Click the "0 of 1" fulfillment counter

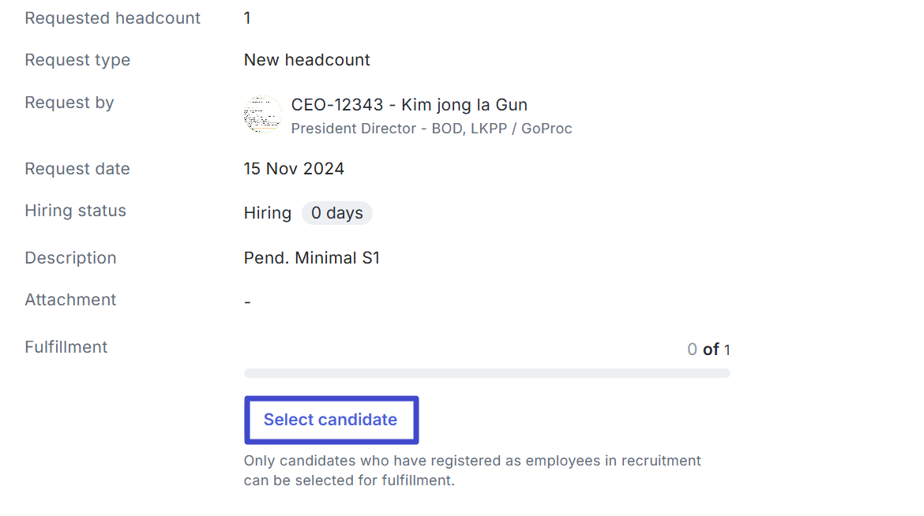pyautogui.click(x=708, y=350)
